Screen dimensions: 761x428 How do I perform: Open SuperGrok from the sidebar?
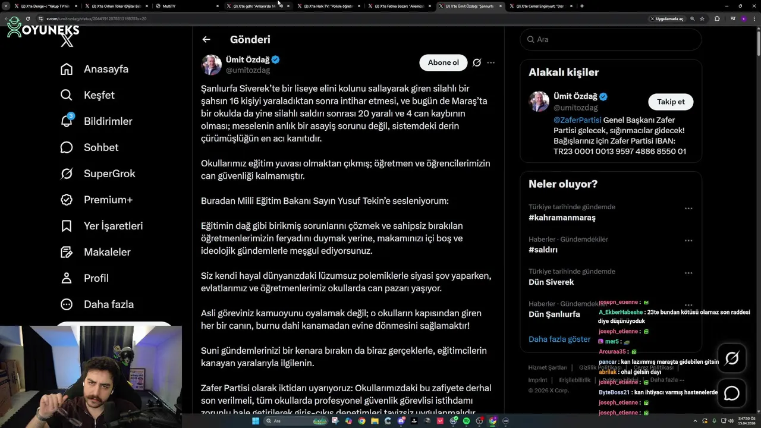(98, 174)
